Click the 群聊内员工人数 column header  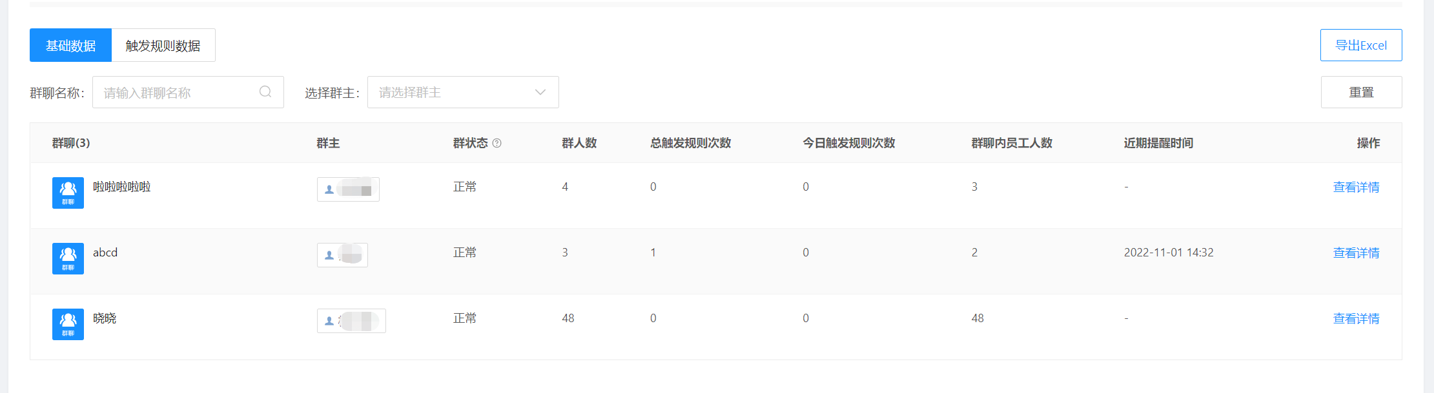1012,143
